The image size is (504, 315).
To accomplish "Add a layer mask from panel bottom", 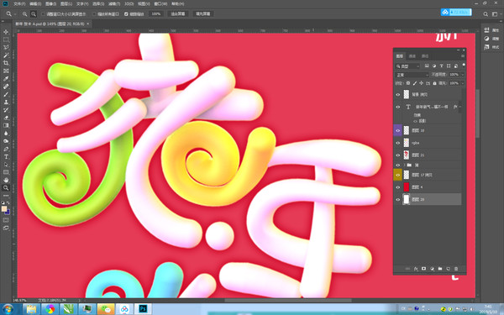I will point(423,269).
